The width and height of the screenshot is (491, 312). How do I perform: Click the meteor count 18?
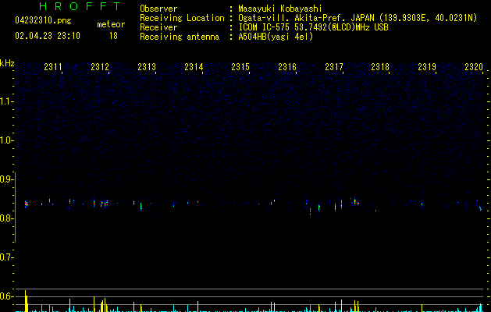click(x=113, y=36)
